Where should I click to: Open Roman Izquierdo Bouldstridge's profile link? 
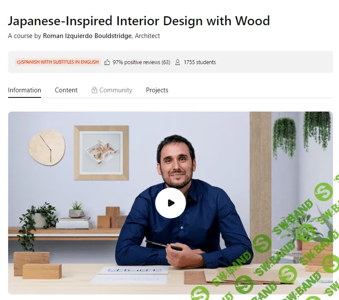pos(87,36)
